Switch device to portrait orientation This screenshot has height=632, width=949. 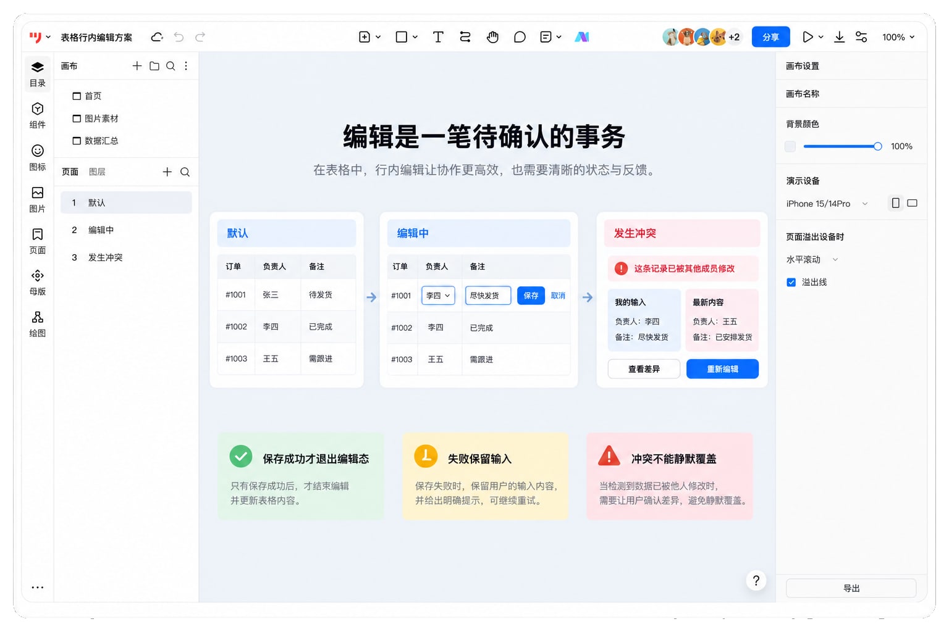(895, 203)
